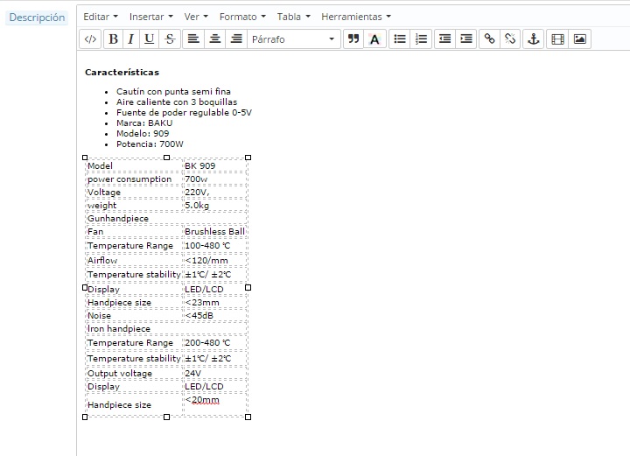Viewport: 630px width, 456px height.
Task: Align text to the left
Action: (x=193, y=39)
